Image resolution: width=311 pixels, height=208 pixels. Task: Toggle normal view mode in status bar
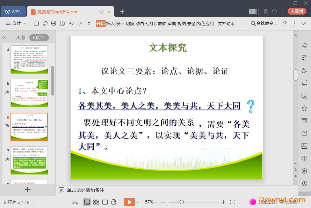87,202
